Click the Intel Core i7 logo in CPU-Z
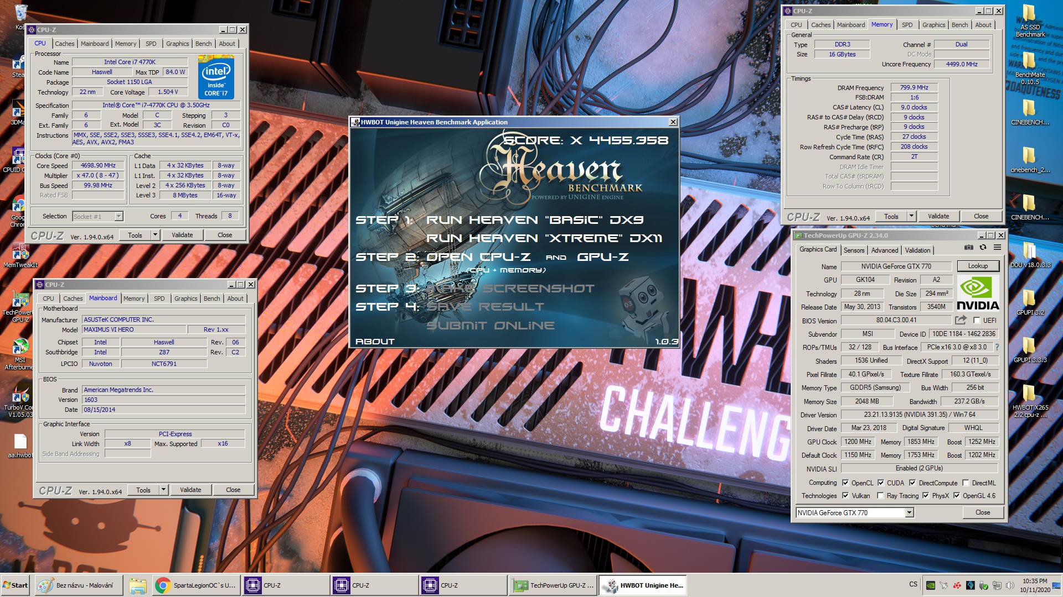Viewport: 1063px width, 597px height. tap(216, 77)
